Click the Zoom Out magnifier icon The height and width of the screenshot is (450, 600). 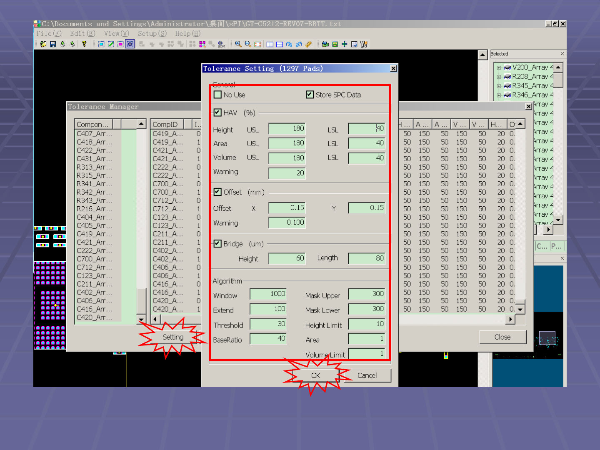248,44
